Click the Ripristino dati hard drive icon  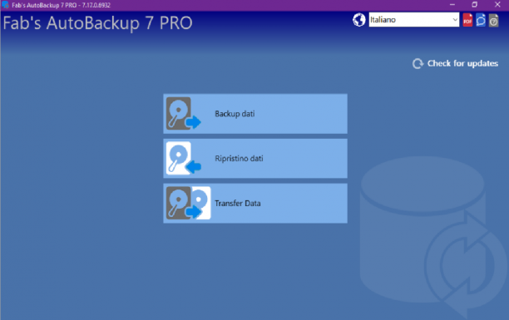tap(184, 159)
